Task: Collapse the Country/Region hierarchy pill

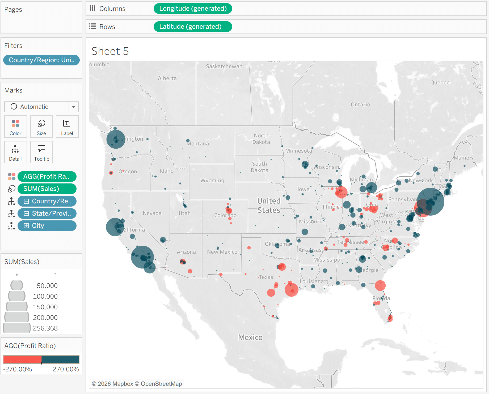Action: [x=26, y=201]
